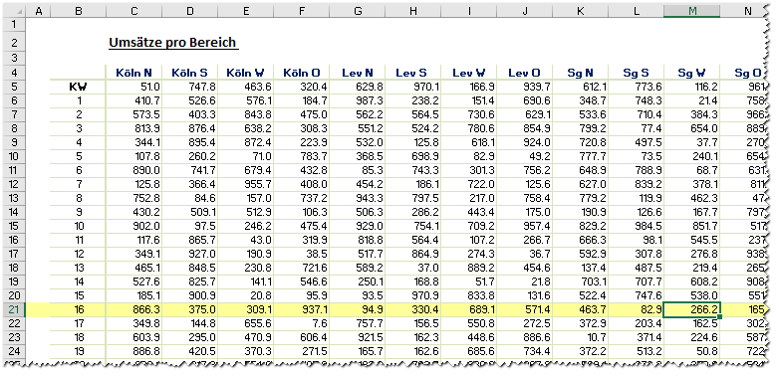Image resolution: width=779 pixels, height=376 pixels.
Task: Click cell with value 286.2
Action: pos(412,213)
